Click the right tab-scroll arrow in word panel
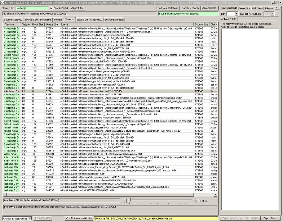 coord(280,8)
